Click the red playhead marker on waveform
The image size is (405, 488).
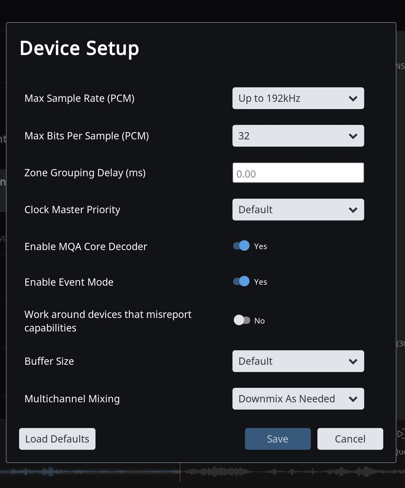180,472
